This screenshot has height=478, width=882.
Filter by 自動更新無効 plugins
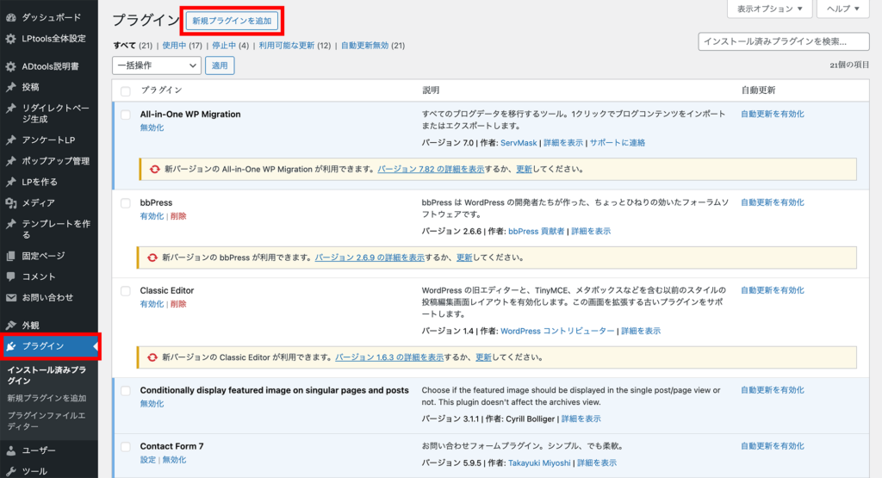pos(364,46)
